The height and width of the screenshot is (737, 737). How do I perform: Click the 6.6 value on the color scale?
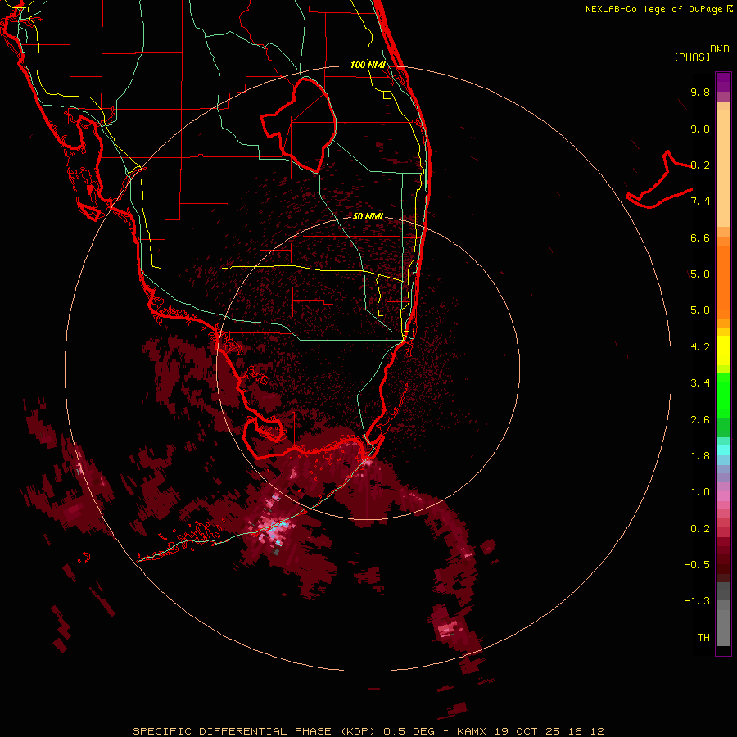[700, 237]
